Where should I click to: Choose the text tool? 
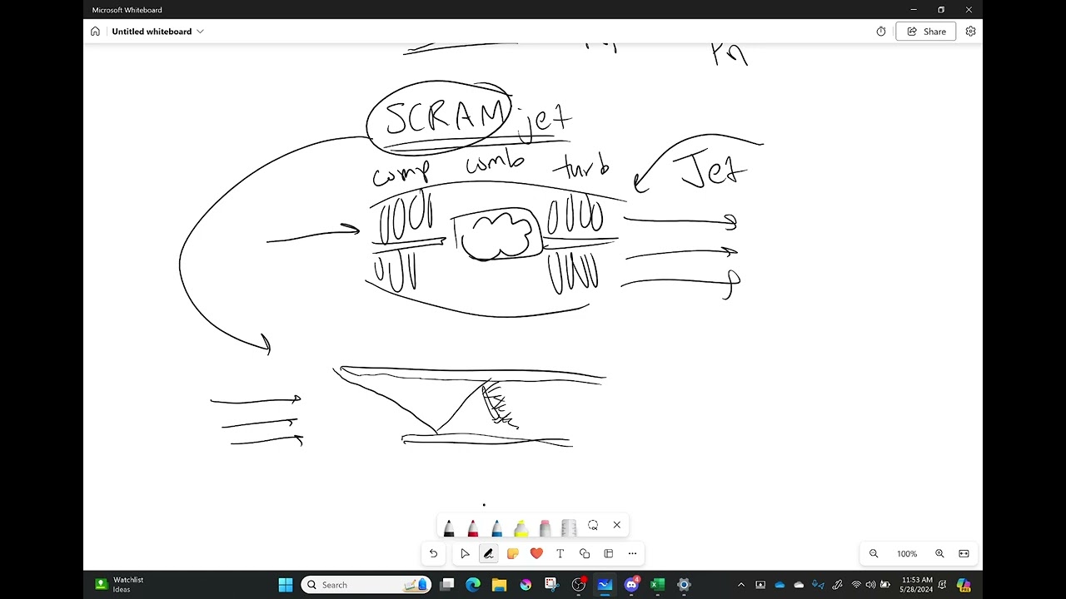click(560, 553)
